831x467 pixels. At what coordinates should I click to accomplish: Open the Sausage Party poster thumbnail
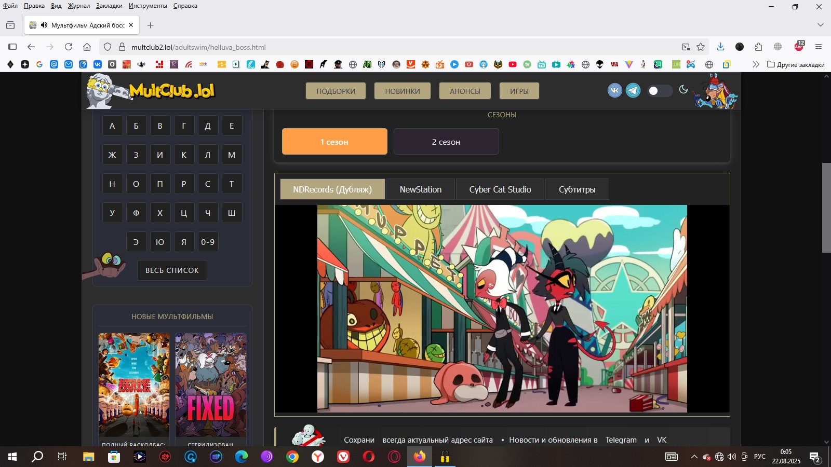click(x=134, y=384)
